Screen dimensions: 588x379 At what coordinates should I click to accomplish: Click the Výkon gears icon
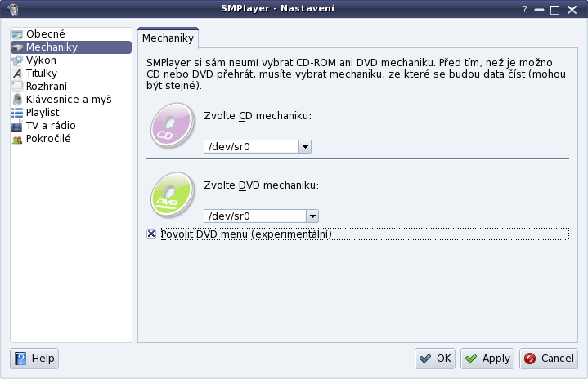tap(17, 60)
